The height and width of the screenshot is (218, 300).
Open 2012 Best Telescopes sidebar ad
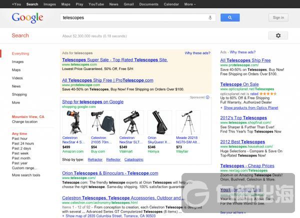pyautogui.click(x=242, y=141)
